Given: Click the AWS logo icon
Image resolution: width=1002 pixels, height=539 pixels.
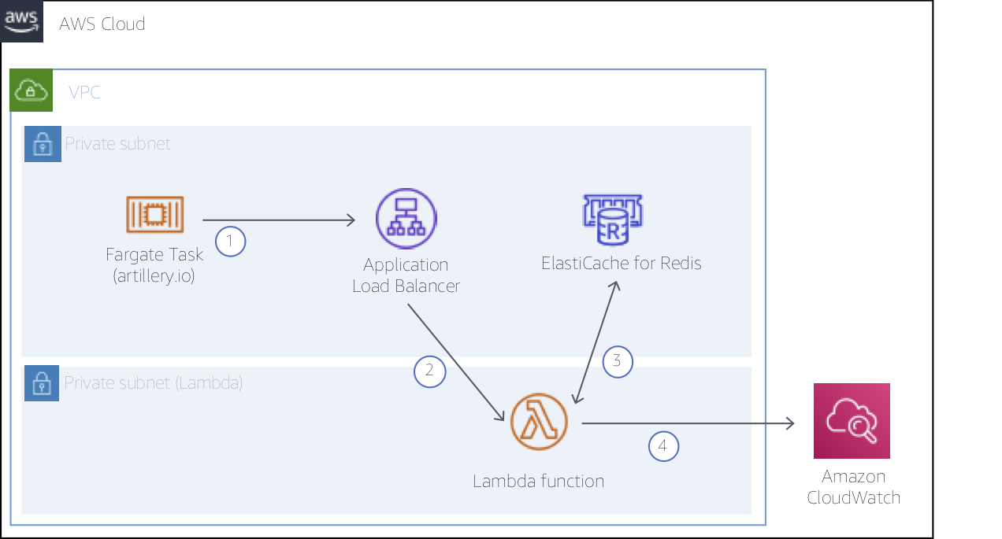Looking at the screenshot, I should (21, 21).
